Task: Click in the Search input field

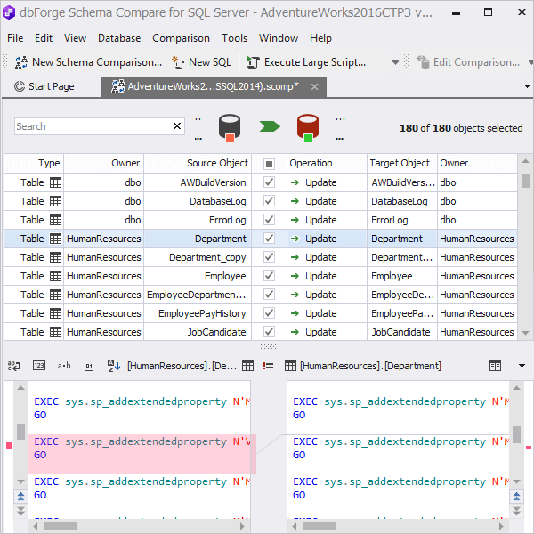Action: click(93, 126)
